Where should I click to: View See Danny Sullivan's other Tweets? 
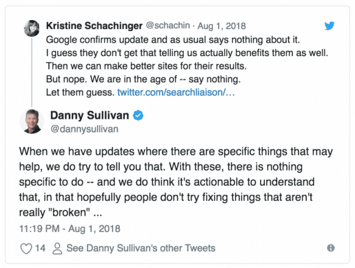tap(140, 248)
